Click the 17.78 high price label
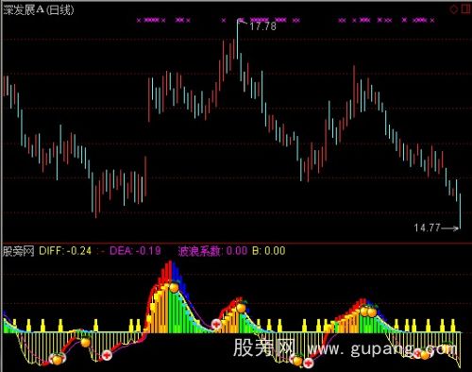Screen dimensions: 472x372 point(263,26)
